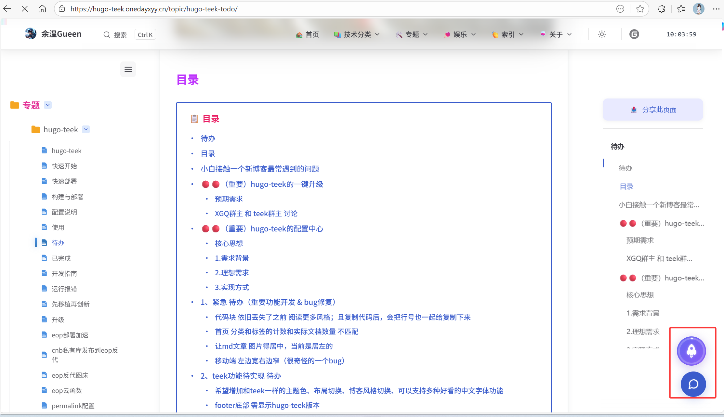
Task: Open the 关于 navigation menu
Action: tap(556, 34)
